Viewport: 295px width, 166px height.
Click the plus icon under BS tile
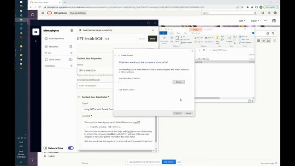[36, 41]
